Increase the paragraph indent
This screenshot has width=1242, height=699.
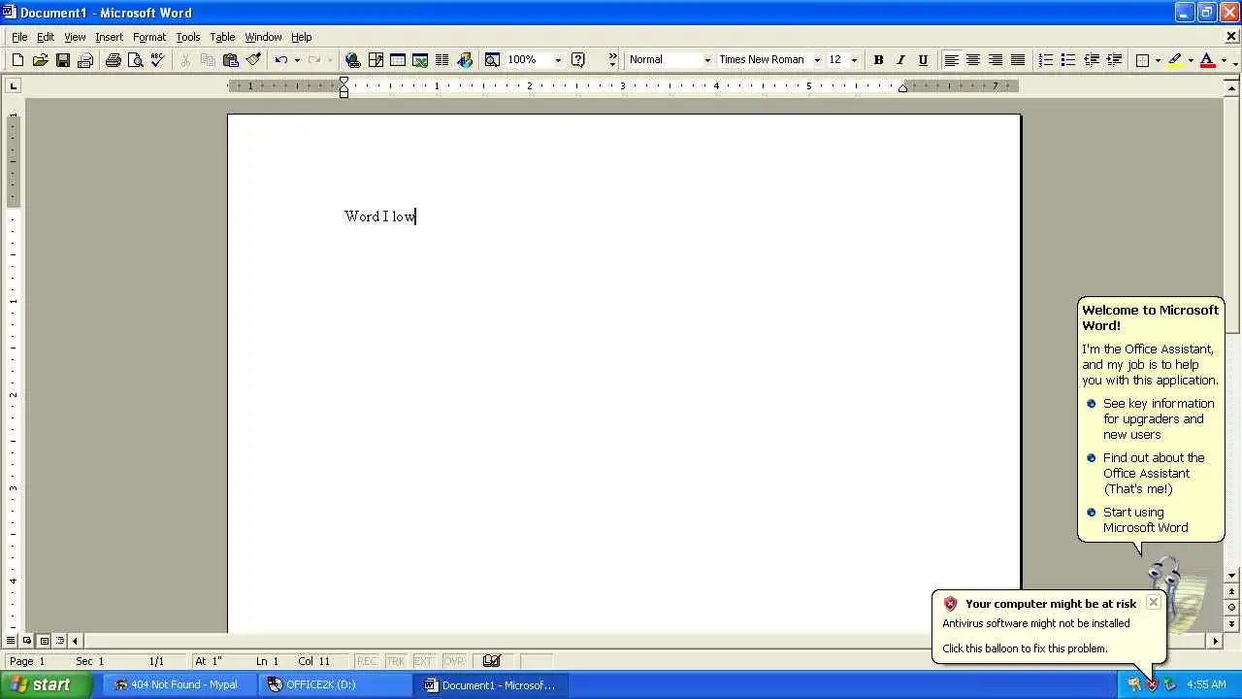1114,60
